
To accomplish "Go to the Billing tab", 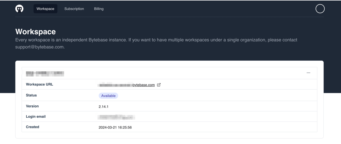I will coord(99,9).
